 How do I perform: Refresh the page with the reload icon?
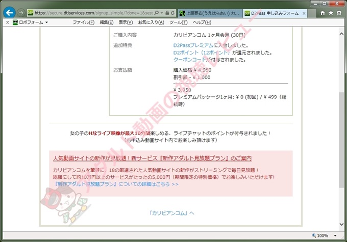tap(172, 13)
